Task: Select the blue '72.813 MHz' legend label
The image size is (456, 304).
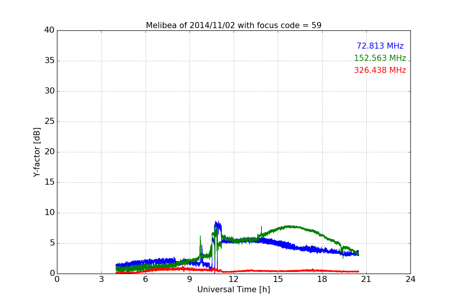Action: 380,46
